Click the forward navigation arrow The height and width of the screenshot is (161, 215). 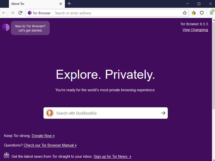coord(12,13)
